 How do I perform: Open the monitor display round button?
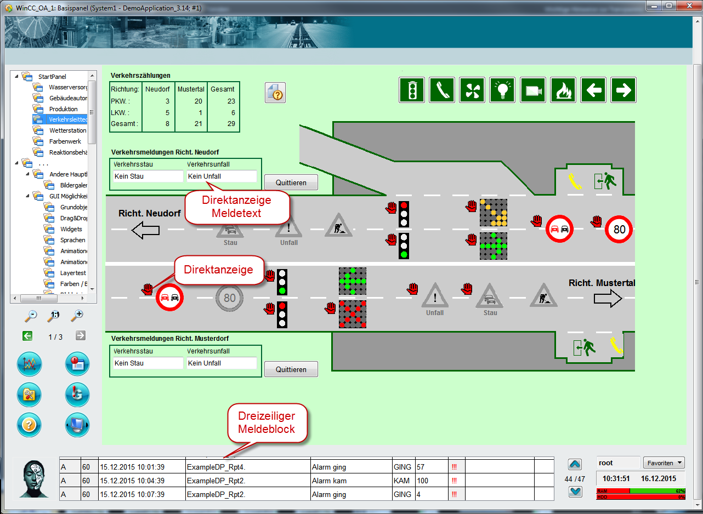[77, 425]
